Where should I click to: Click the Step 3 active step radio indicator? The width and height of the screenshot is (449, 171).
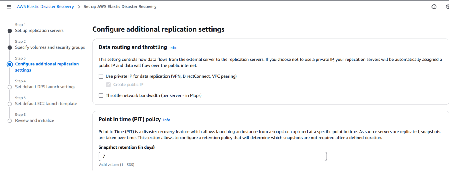[x=10, y=64]
